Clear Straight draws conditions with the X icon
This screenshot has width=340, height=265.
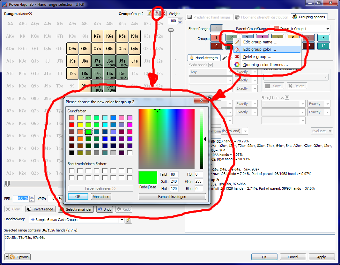tap(287, 97)
